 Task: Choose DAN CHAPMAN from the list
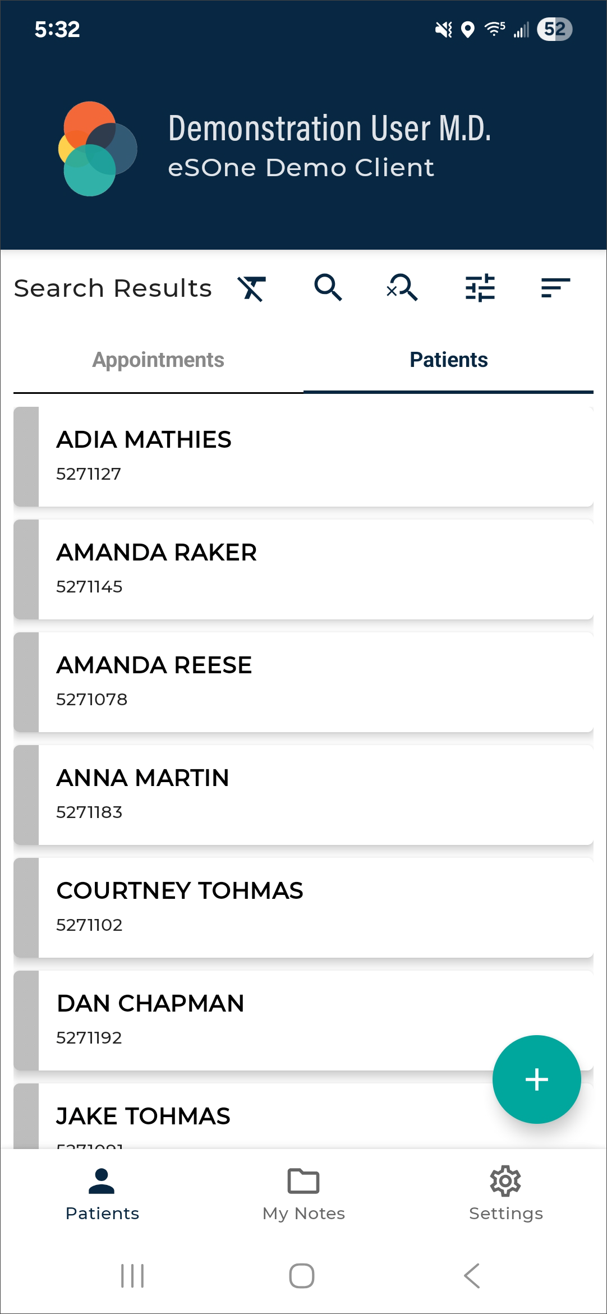coord(252,1020)
